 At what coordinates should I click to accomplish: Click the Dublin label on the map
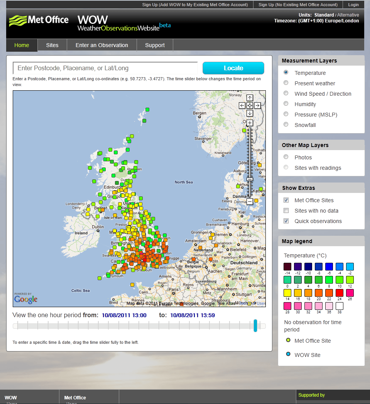coord(98,227)
